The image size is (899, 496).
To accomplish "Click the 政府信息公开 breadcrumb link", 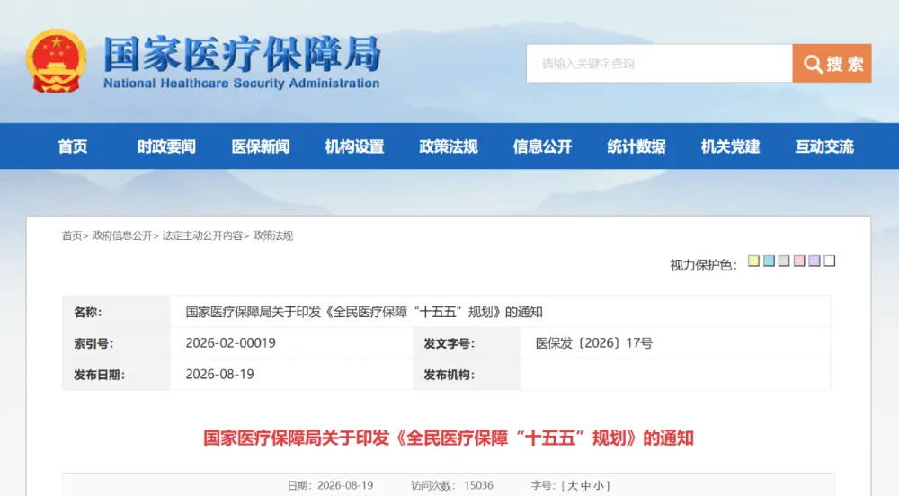I will pos(122,235).
